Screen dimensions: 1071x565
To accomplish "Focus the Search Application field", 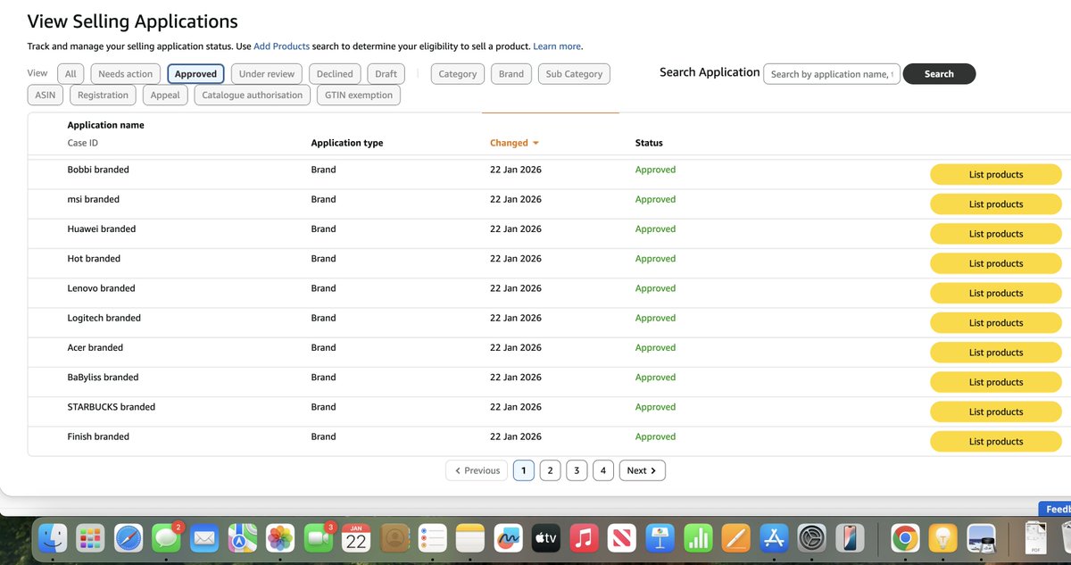I will click(x=832, y=74).
